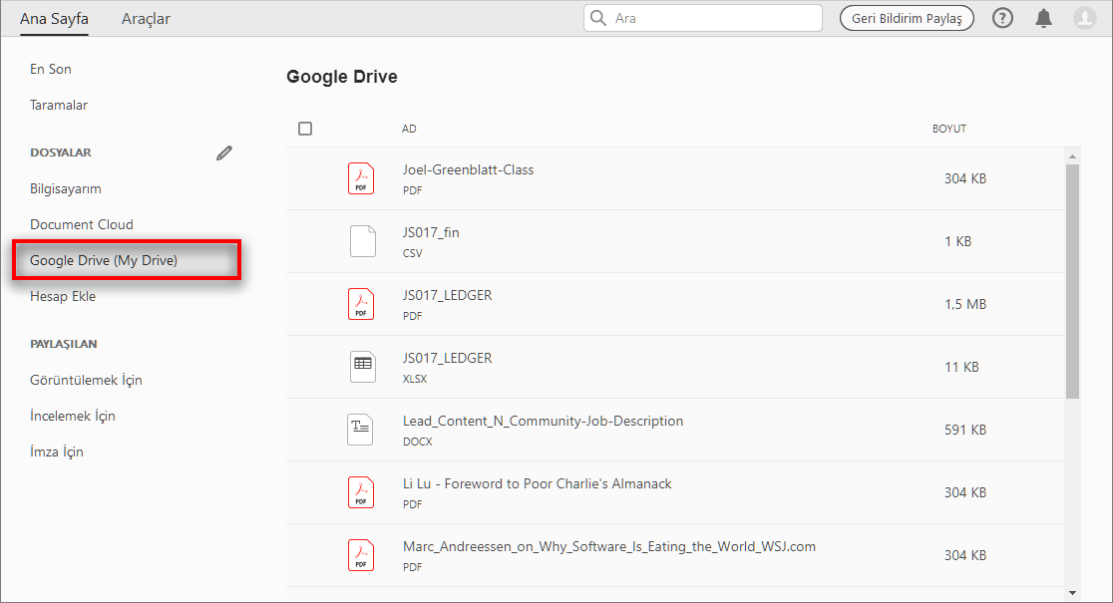
Task: Click the scroll up arrow of file list
Action: point(1073,156)
